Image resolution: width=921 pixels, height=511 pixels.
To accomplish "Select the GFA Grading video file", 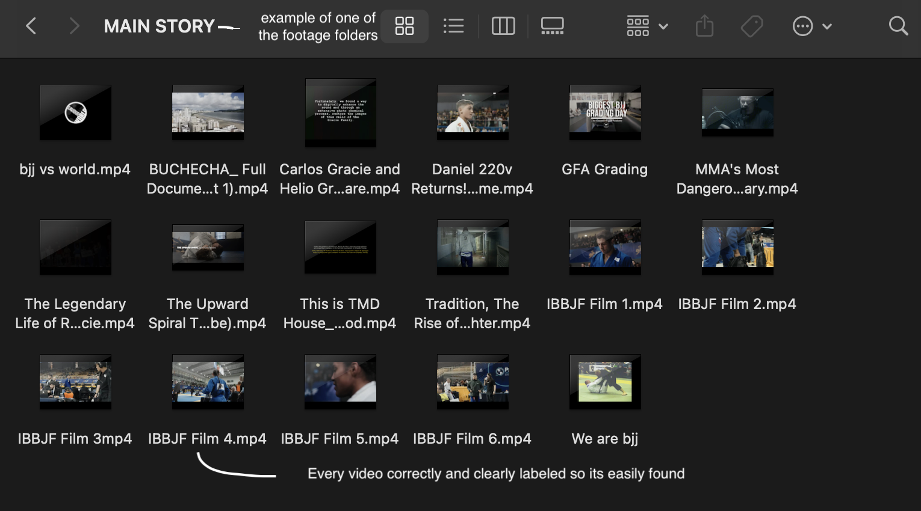I will pos(605,112).
